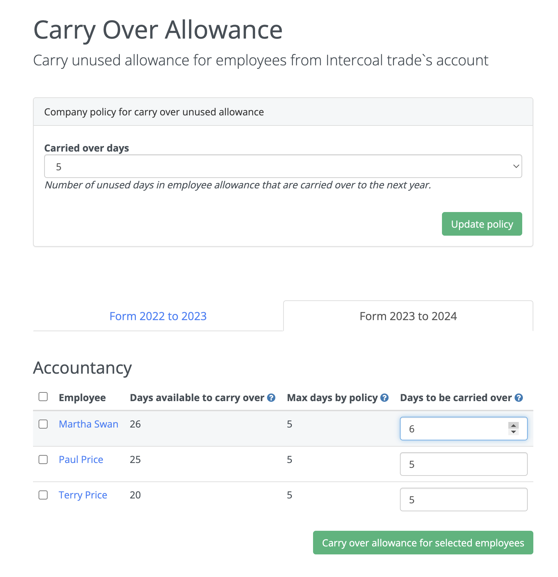Check Martha Swan's row checkbox
Screen dimensions: 558x577
[43, 424]
